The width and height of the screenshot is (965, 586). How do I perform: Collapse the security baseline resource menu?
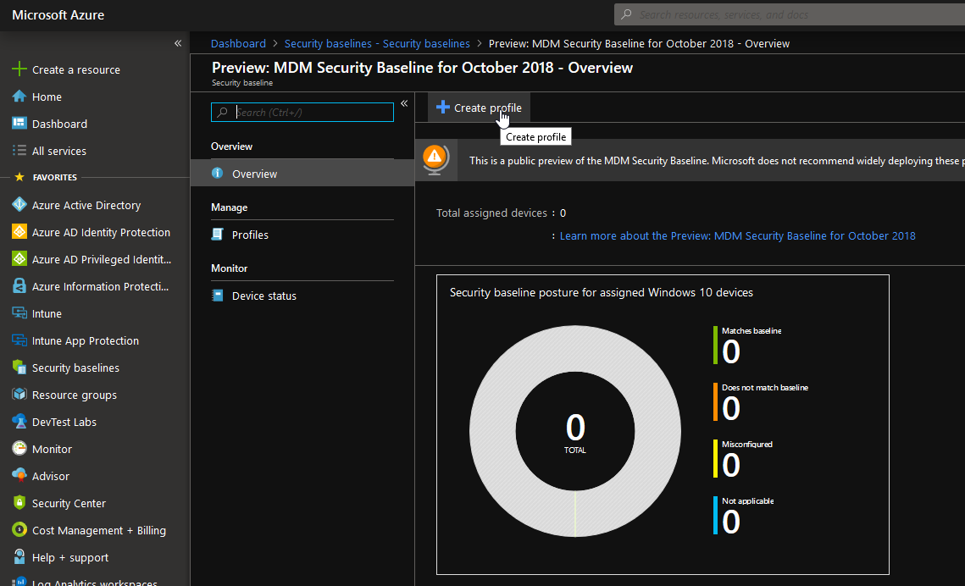click(404, 103)
